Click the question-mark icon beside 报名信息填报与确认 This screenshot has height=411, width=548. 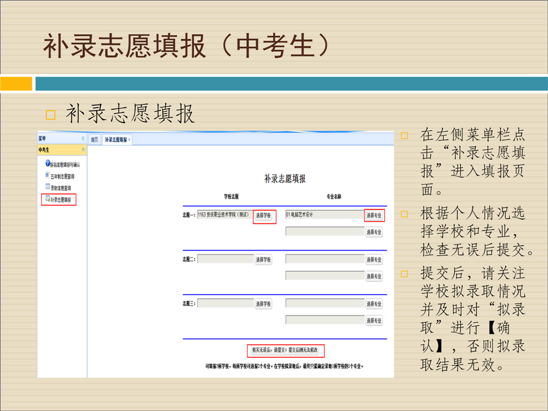pyautogui.click(x=47, y=164)
